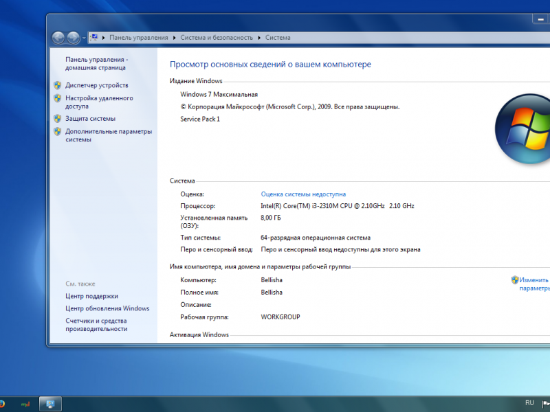Click the Bellisha value next to Полное имя
550x412 pixels.
pyautogui.click(x=272, y=293)
